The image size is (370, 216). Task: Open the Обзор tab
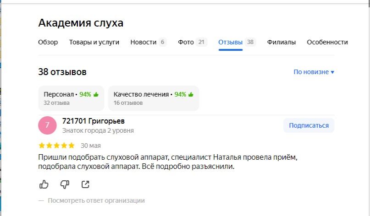48,42
